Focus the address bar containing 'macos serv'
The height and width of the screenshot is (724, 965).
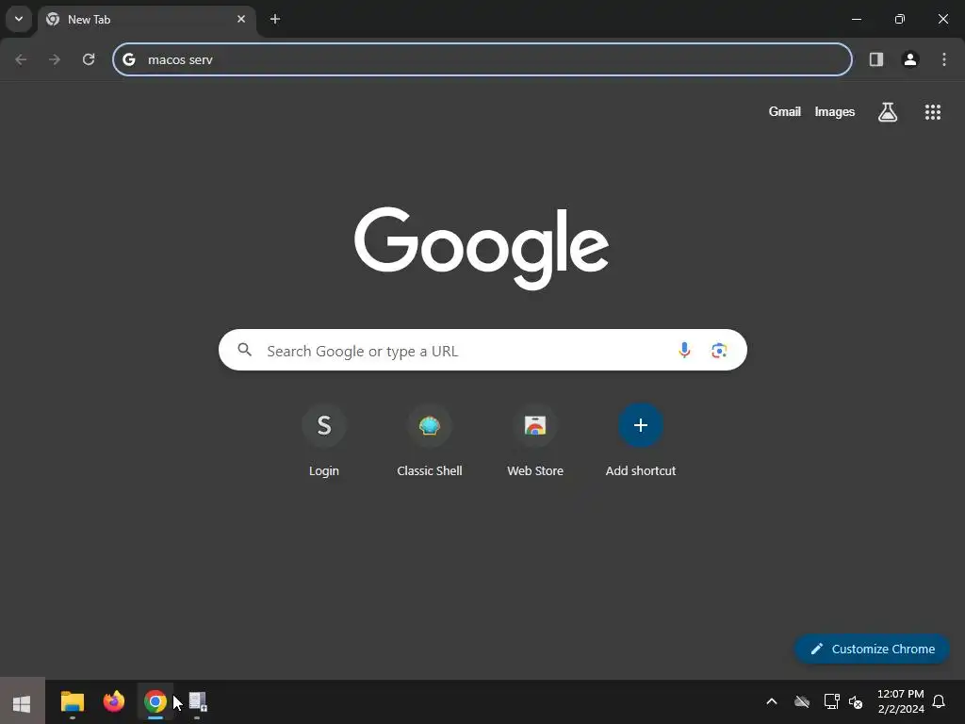pos(482,59)
